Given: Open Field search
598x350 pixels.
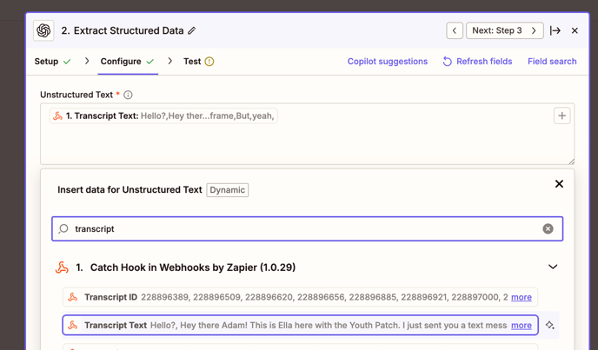Looking at the screenshot, I should coord(552,62).
